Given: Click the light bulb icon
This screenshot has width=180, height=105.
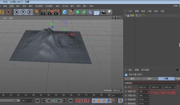Looking at the screenshot, I should point(109,12).
